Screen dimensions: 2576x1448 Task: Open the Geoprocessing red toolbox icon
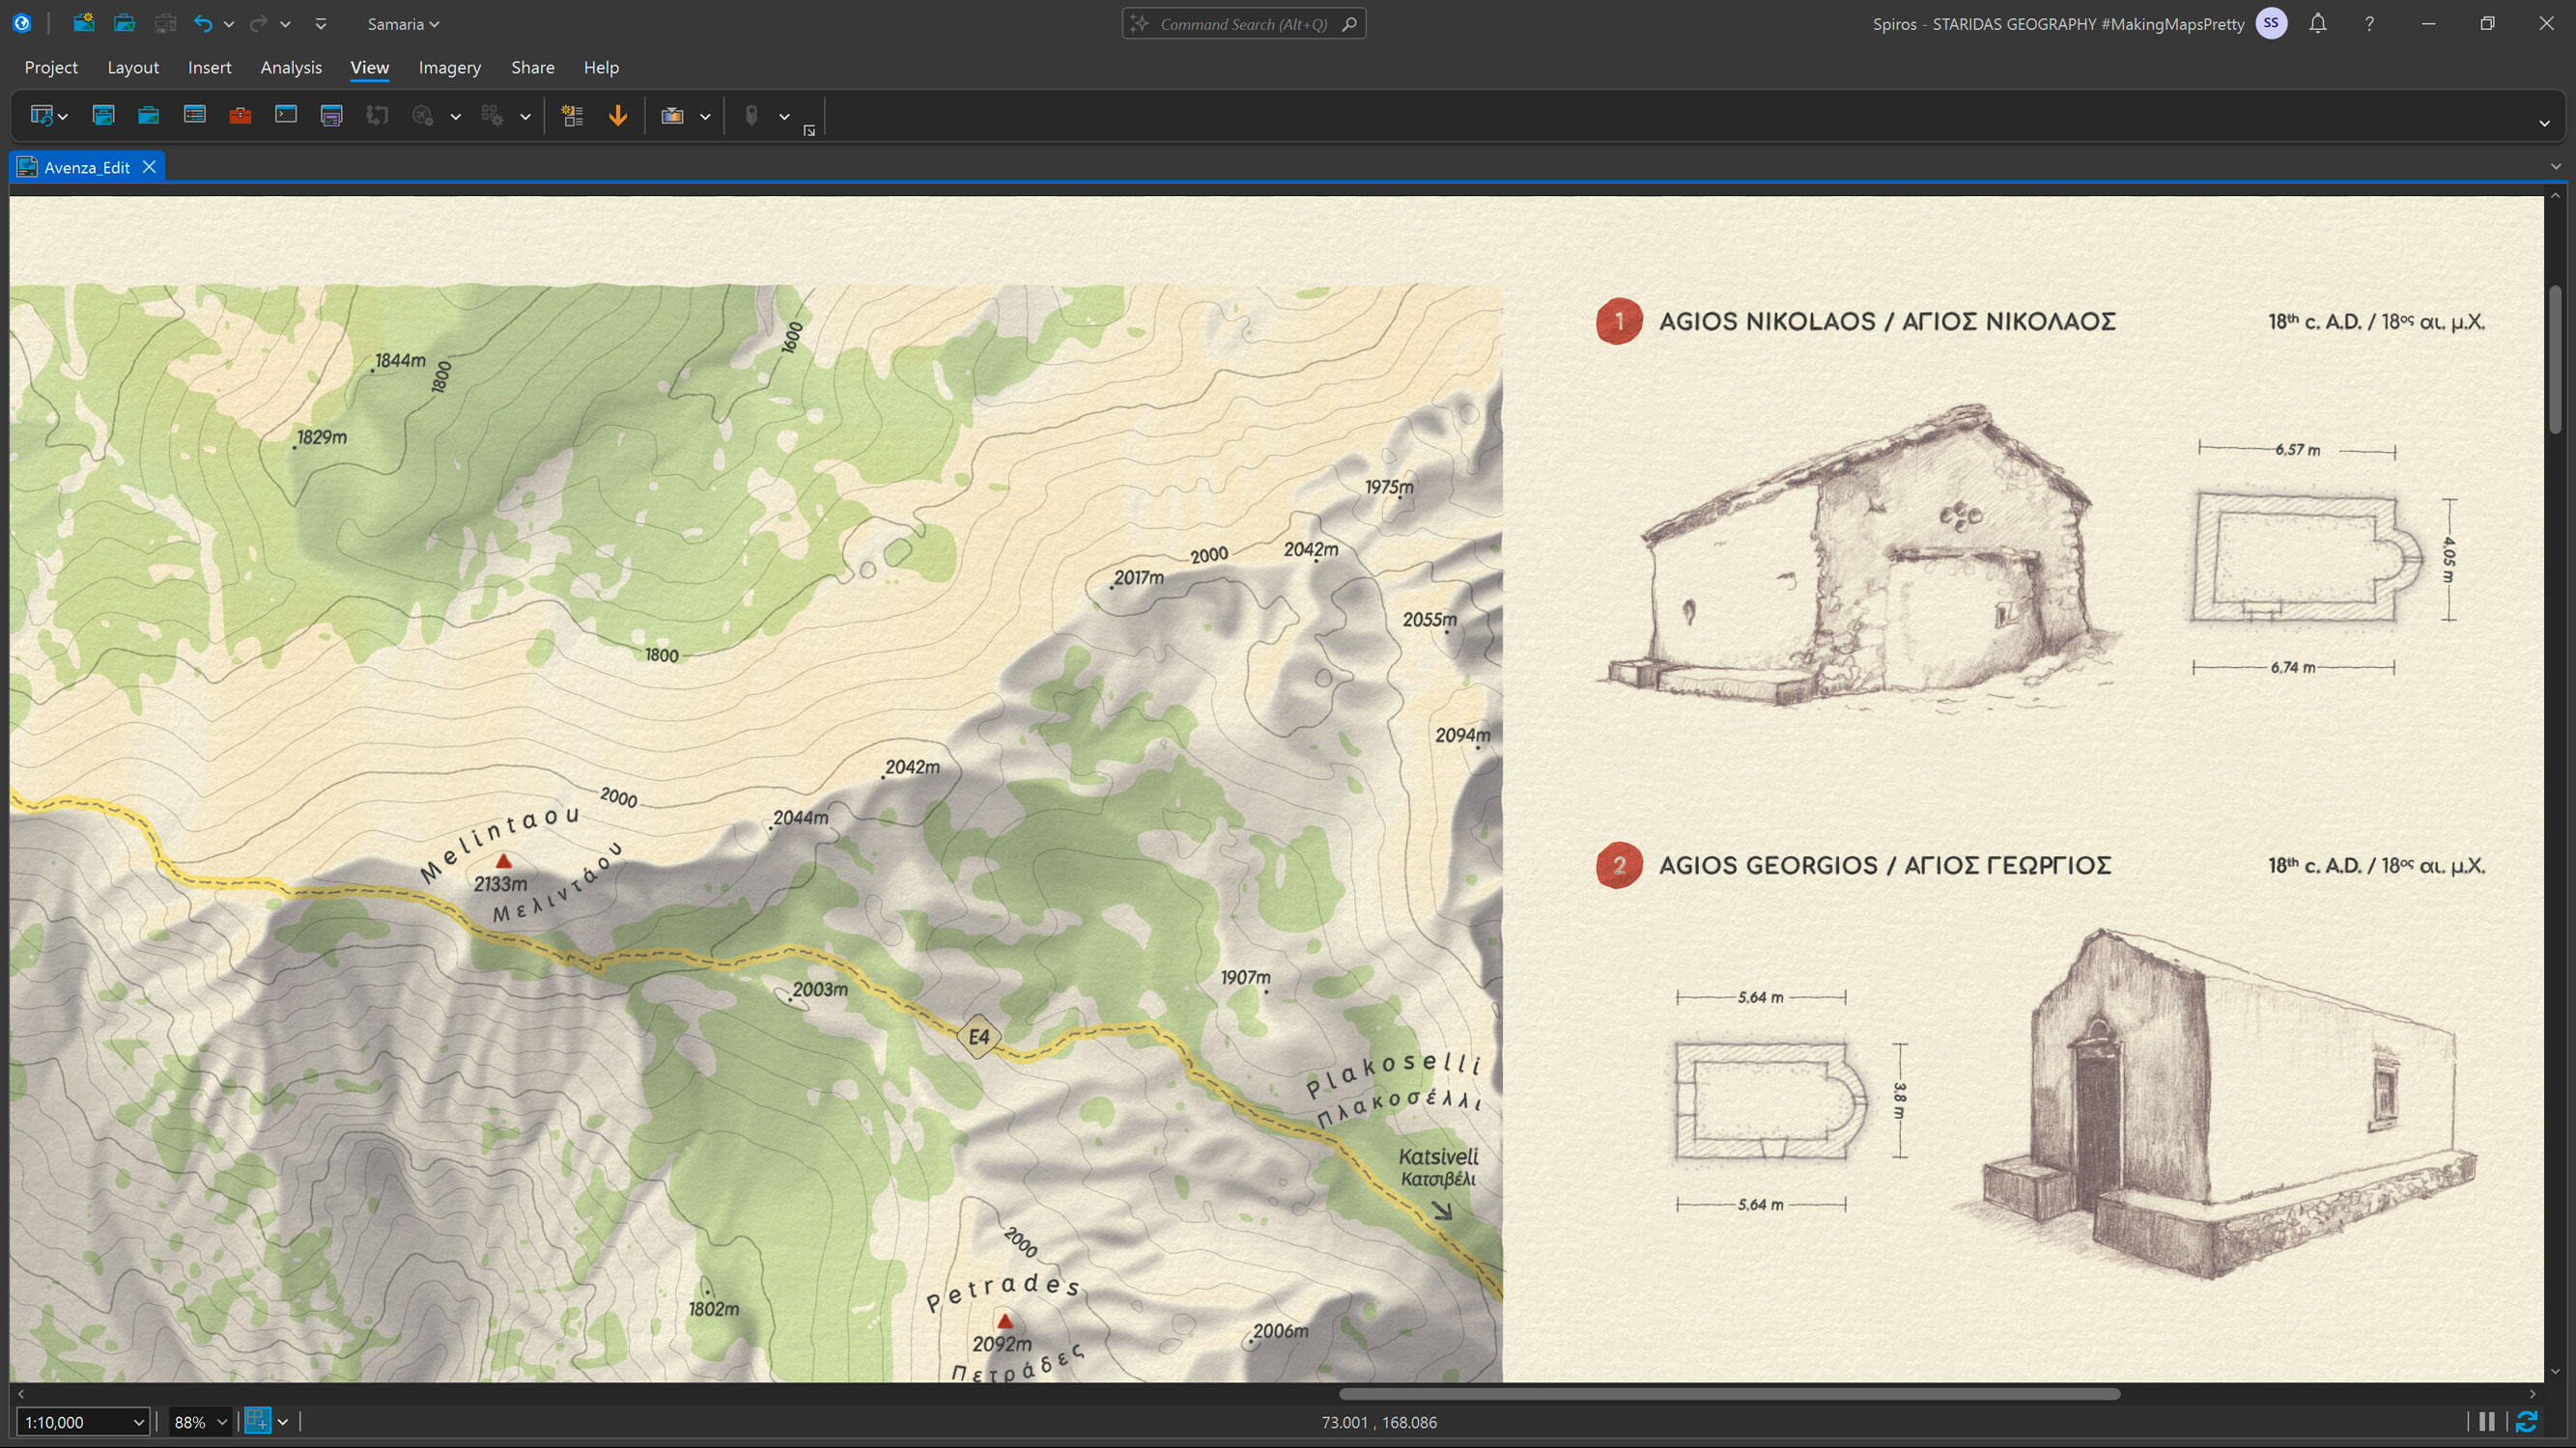point(240,115)
